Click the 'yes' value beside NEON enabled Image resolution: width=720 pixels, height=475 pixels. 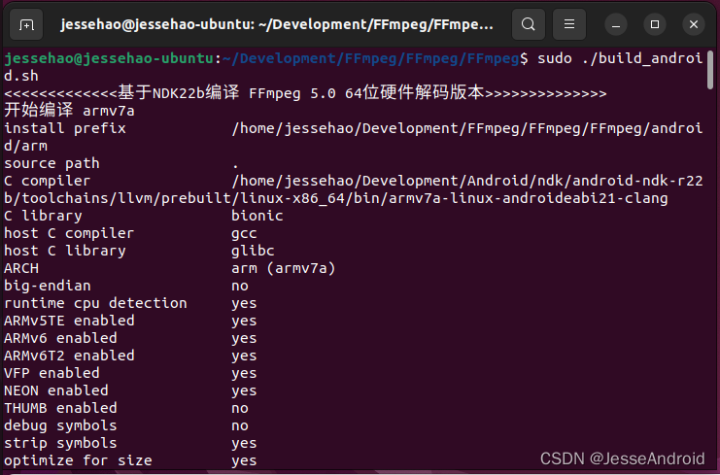(244, 391)
